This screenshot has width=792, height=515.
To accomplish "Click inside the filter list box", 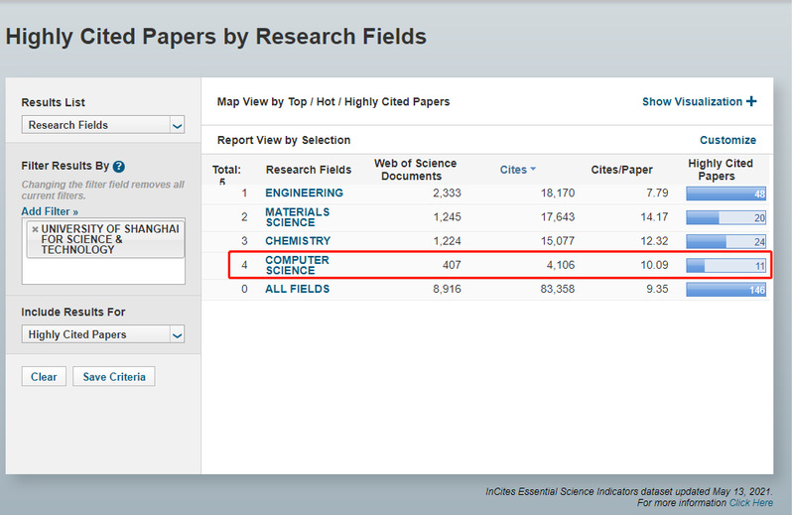I will click(x=103, y=270).
